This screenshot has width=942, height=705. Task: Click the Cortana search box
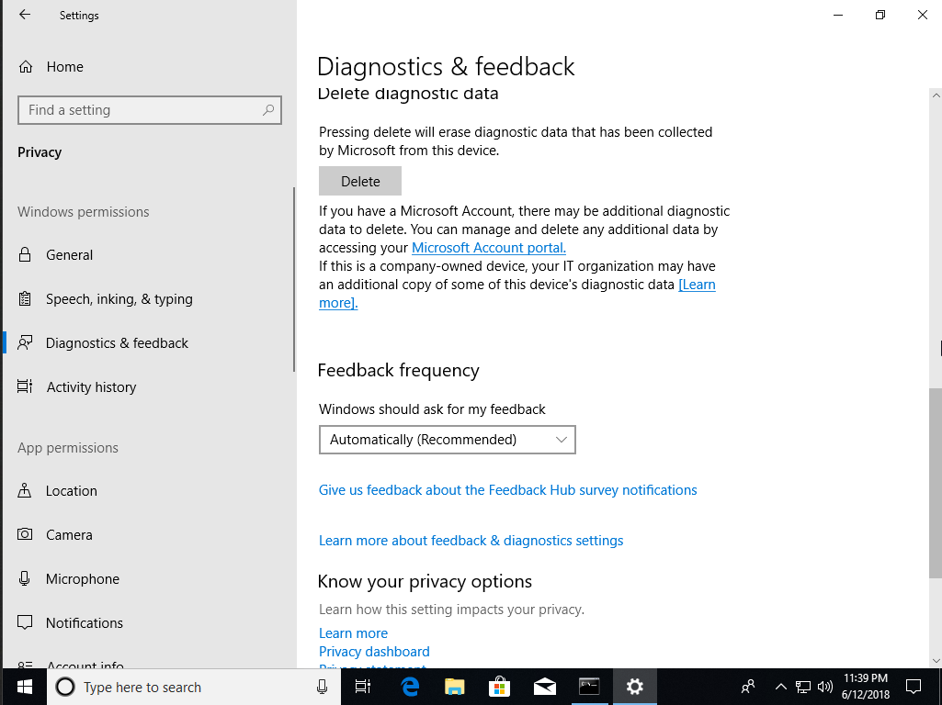(x=193, y=687)
